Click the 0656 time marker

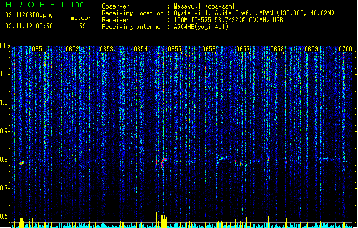(x=209, y=49)
